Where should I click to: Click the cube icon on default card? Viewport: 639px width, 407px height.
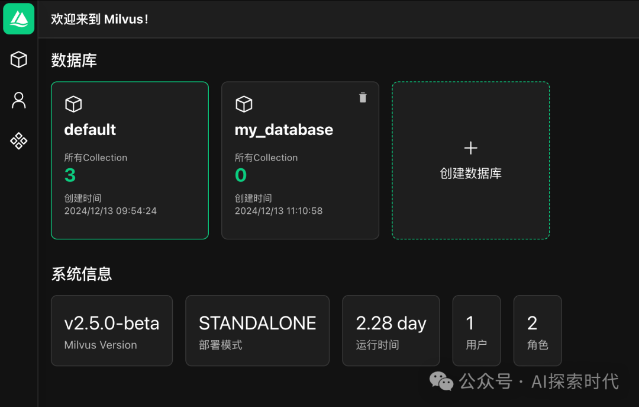(73, 104)
